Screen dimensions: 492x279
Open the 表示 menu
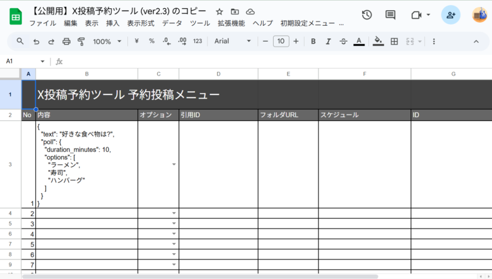[91, 23]
